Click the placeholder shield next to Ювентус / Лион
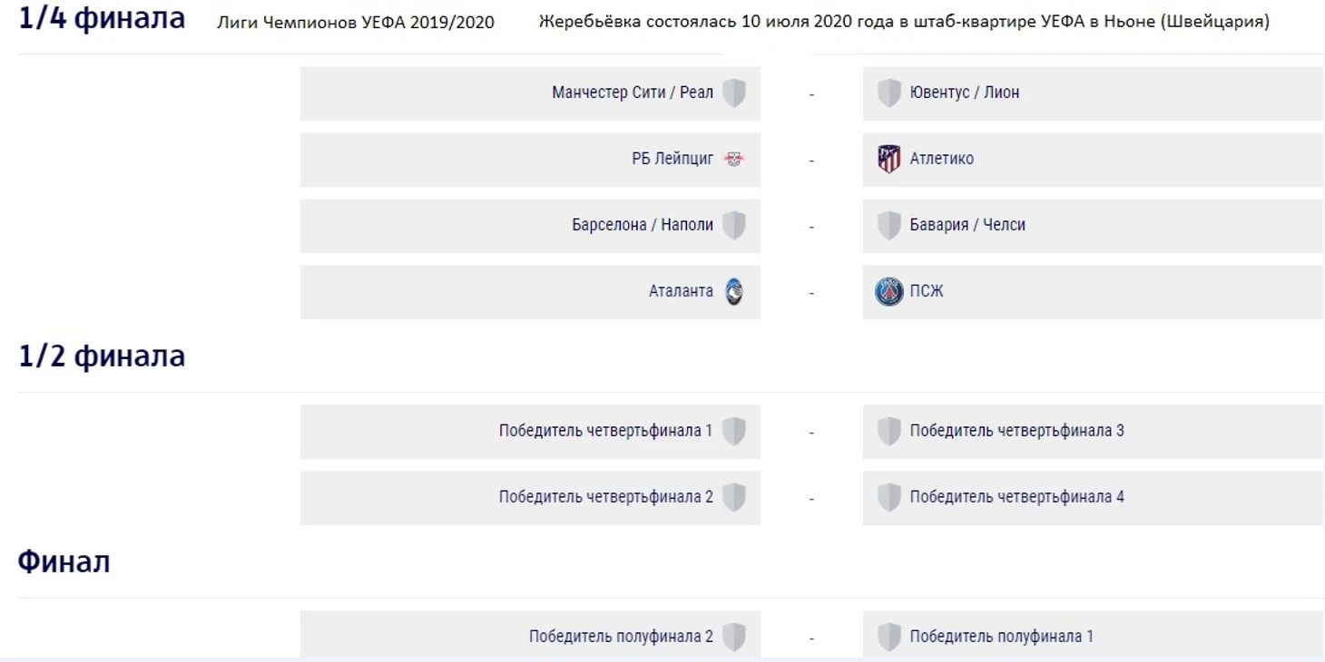Image resolution: width=1325 pixels, height=662 pixels. pos(889,92)
